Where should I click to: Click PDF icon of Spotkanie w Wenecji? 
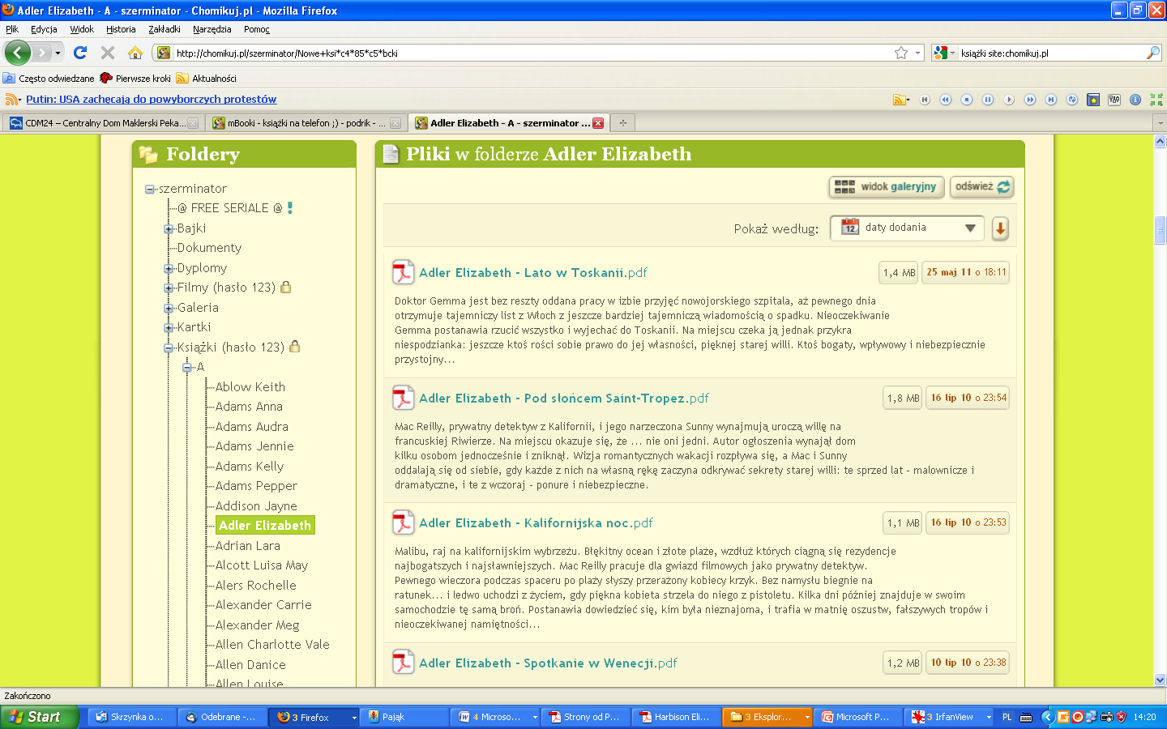click(x=403, y=663)
